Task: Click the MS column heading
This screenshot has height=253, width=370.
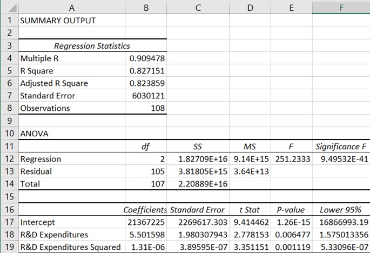Action: 250,147
